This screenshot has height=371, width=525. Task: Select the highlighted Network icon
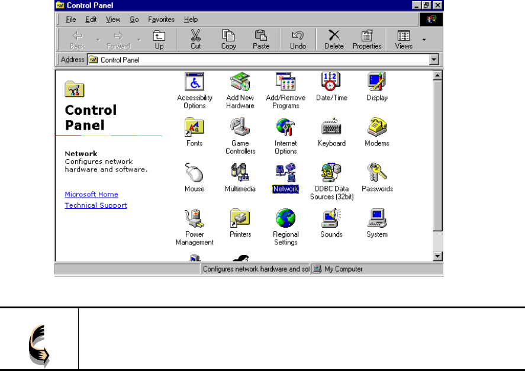pos(286,178)
